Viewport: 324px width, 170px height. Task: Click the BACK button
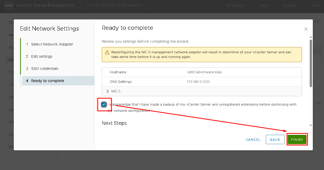coord(275,139)
